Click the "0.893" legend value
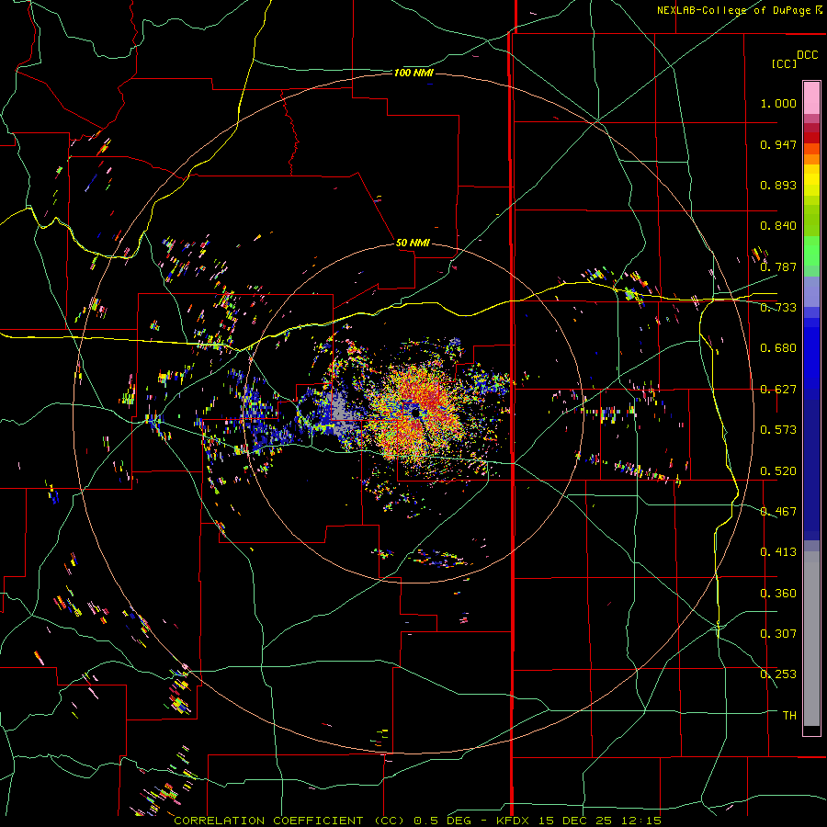Viewport: 827px width, 827px height. (x=778, y=185)
